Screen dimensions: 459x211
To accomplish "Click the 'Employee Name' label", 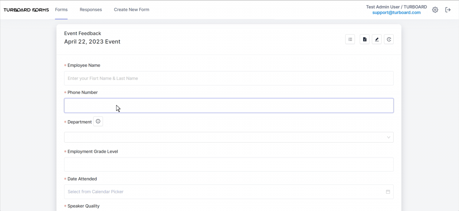I will [84, 65].
